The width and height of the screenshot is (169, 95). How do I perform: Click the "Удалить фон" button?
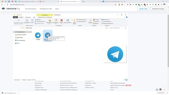(143, 9)
